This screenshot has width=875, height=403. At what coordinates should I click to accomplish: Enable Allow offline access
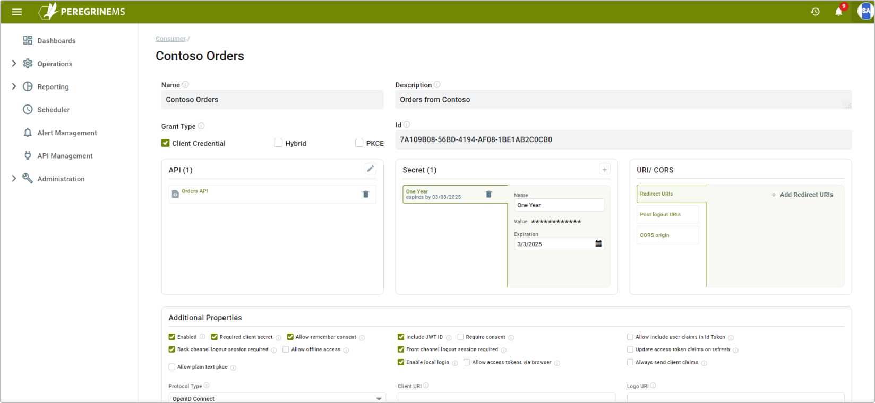(286, 349)
